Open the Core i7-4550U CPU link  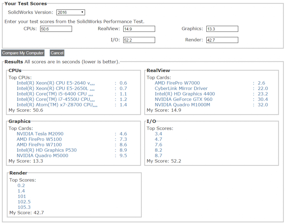(x=56, y=99)
